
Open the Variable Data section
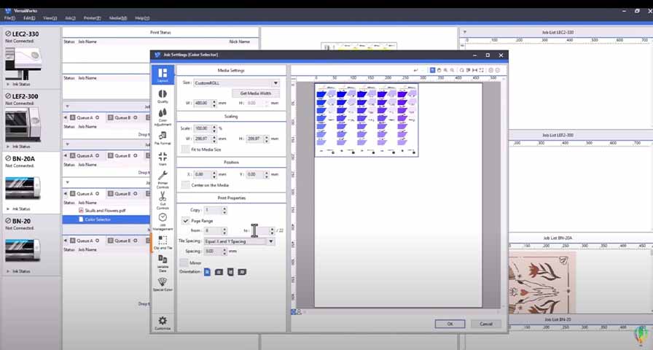click(163, 263)
